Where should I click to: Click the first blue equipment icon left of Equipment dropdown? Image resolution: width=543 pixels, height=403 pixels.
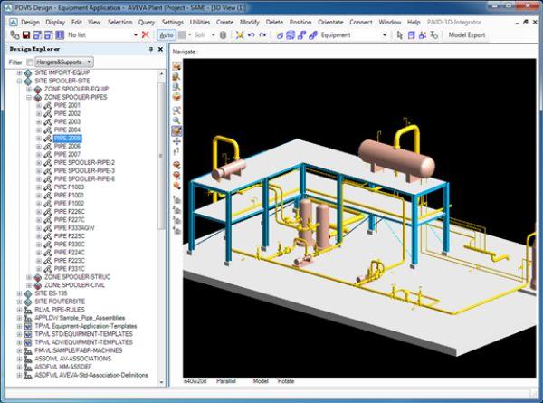pos(280,35)
